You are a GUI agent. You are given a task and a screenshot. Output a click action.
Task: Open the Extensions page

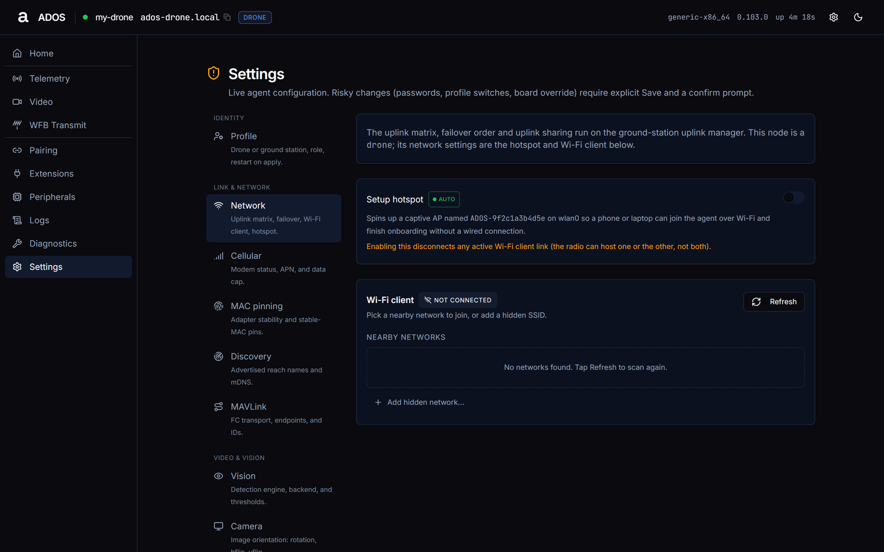[x=68, y=174]
